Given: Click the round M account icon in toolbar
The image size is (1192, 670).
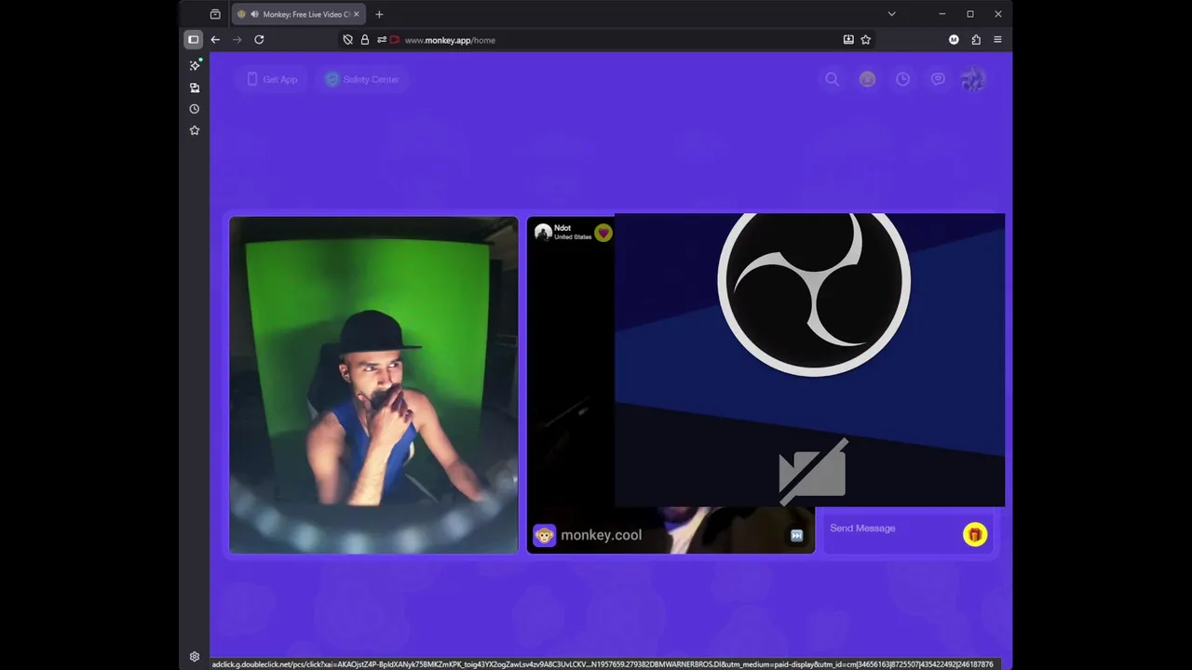Looking at the screenshot, I should (x=954, y=40).
